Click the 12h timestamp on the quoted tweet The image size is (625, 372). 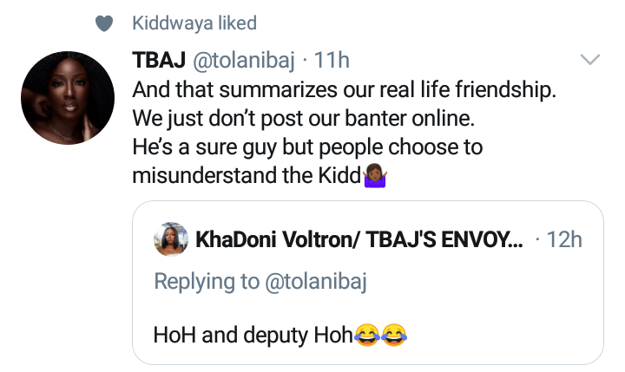click(566, 240)
